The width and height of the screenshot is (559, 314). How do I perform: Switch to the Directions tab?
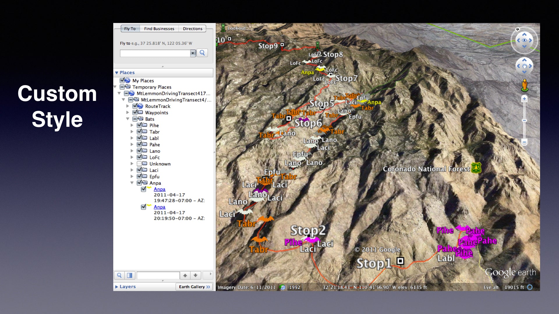[x=192, y=28]
